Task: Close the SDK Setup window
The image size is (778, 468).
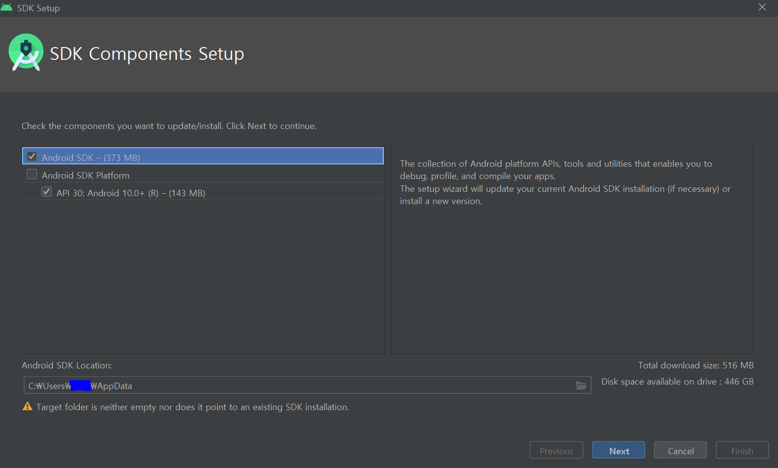Action: 762,7
